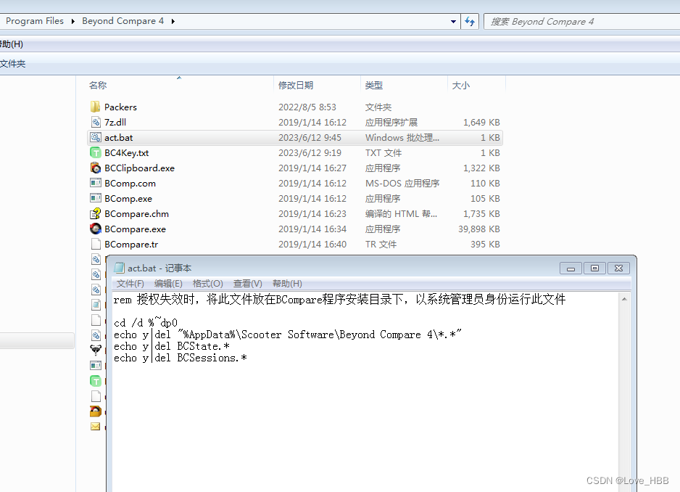Click the BComp.exe file icon
The image size is (680, 492).
(96, 198)
